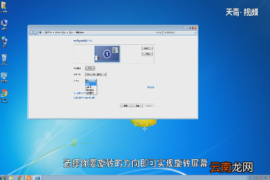Select the Computer desktop icon
Viewport: 270px width, 180px height.
(4, 24)
